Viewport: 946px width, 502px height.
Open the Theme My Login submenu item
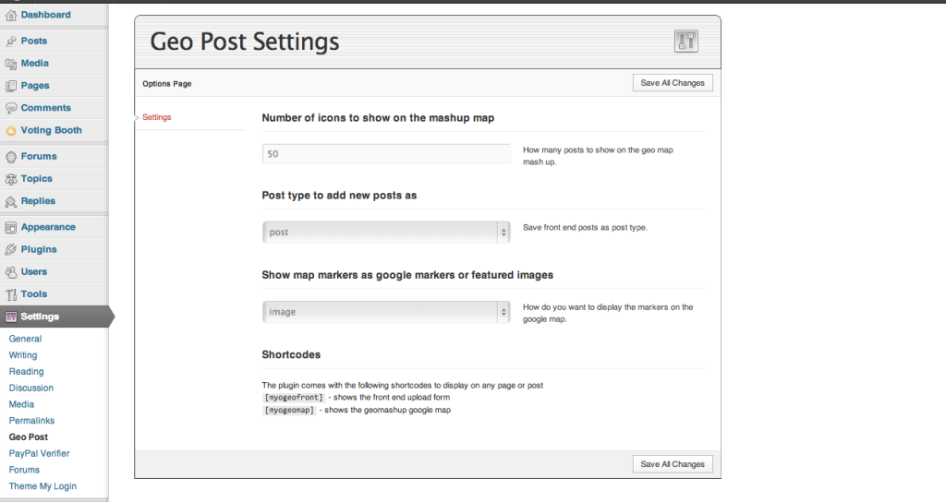click(x=42, y=486)
